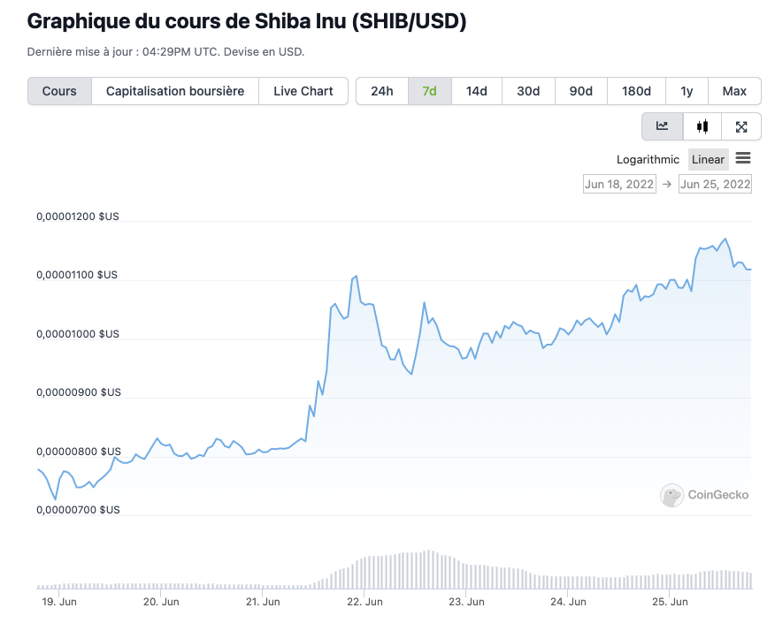Choose the 180d time range
The image size is (775, 623).
pos(637,91)
